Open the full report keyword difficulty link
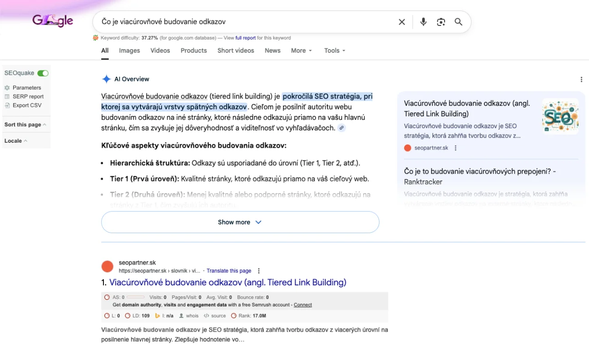 [x=245, y=38]
